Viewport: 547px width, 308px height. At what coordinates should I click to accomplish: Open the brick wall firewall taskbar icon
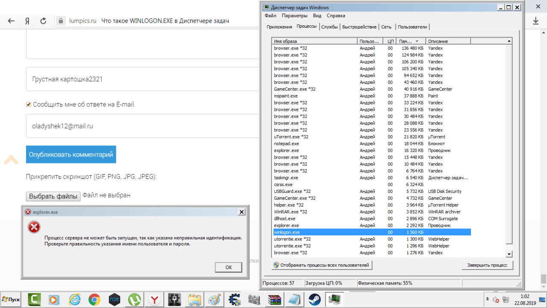click(254, 299)
